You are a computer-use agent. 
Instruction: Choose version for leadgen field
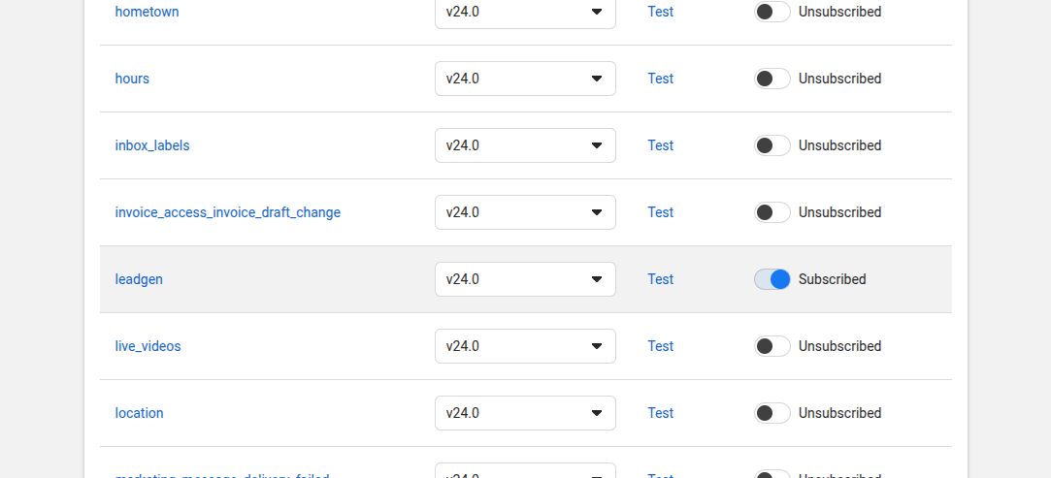pyautogui.click(x=525, y=279)
